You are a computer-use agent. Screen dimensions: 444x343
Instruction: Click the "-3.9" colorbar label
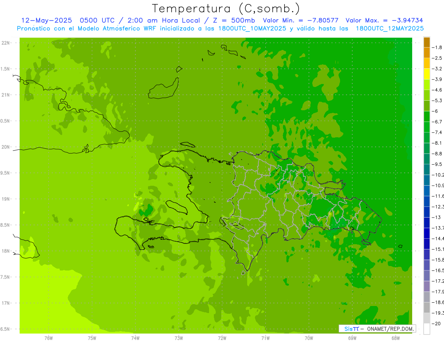click(438, 79)
